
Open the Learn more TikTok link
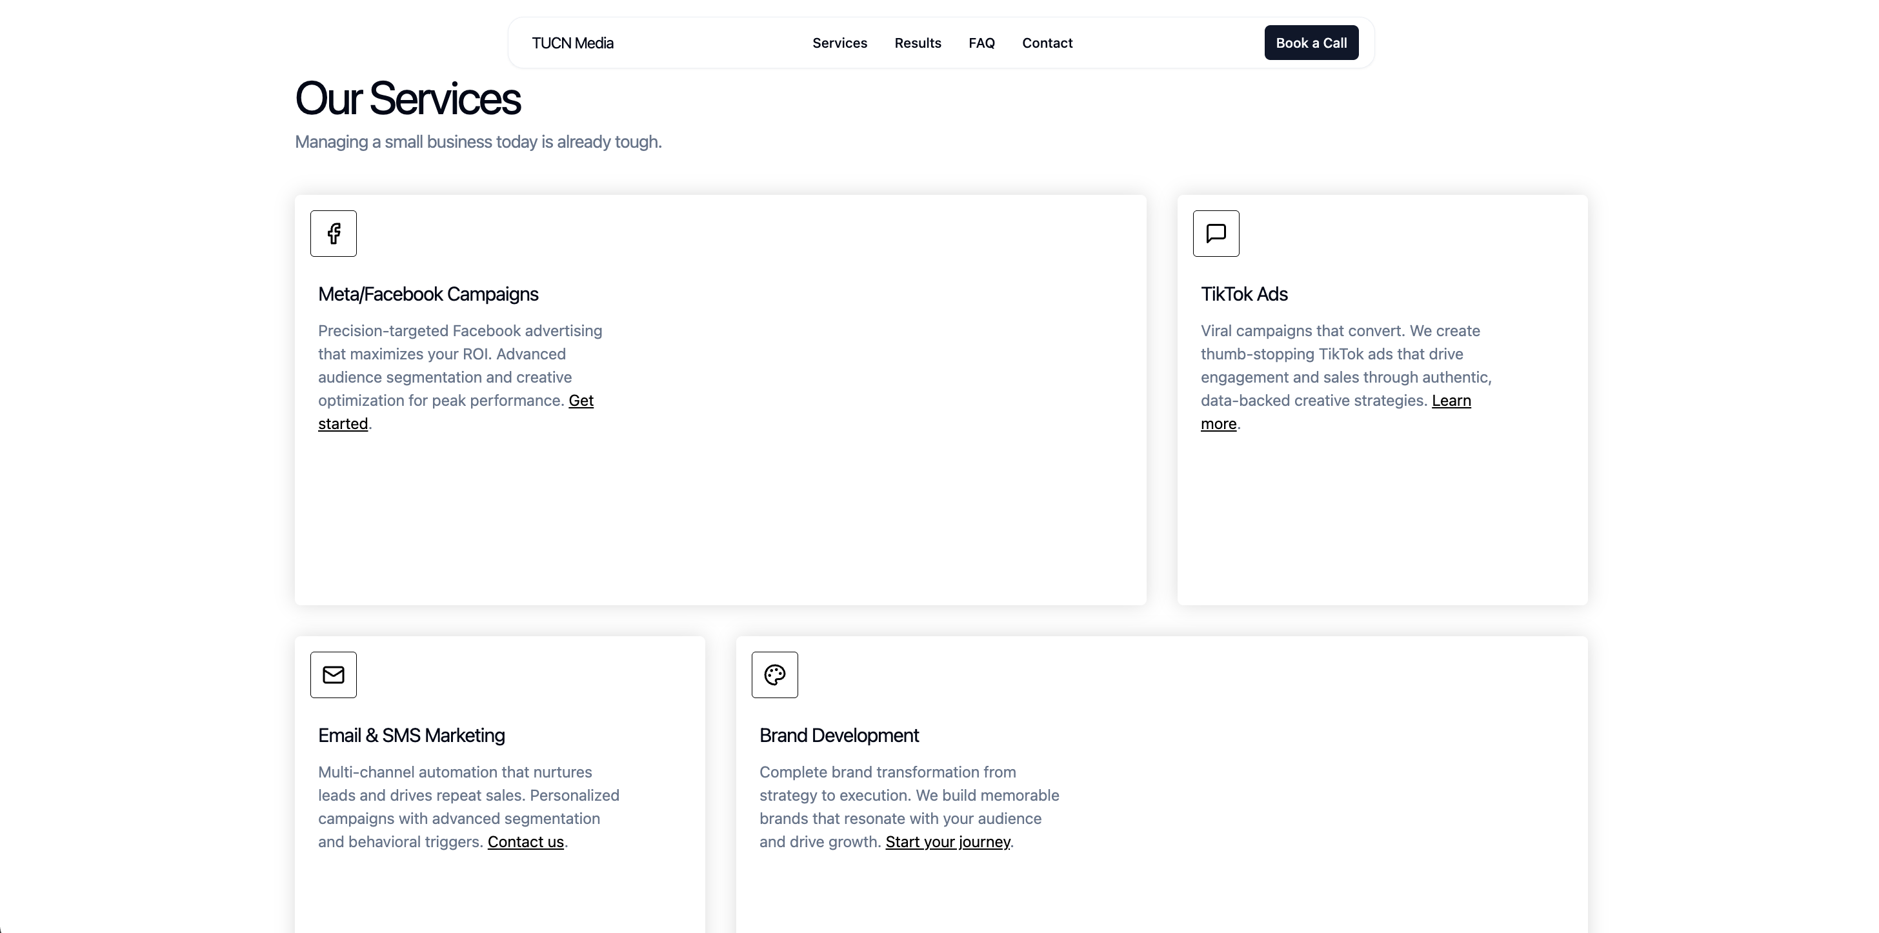point(1451,401)
